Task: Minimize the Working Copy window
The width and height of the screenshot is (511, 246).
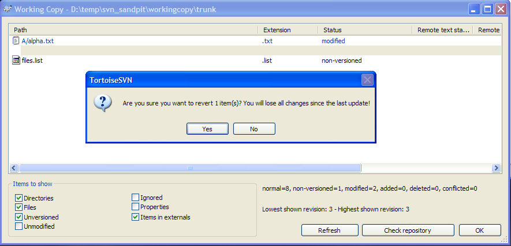Action: pyautogui.click(x=475, y=9)
